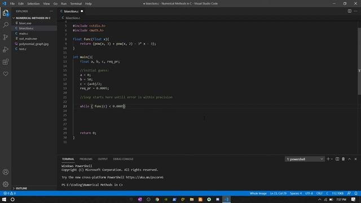Image resolution: width=361 pixels, height=203 pixels.
Task: Click the 7:57 PM clock in the taskbar
Action: tap(341, 199)
